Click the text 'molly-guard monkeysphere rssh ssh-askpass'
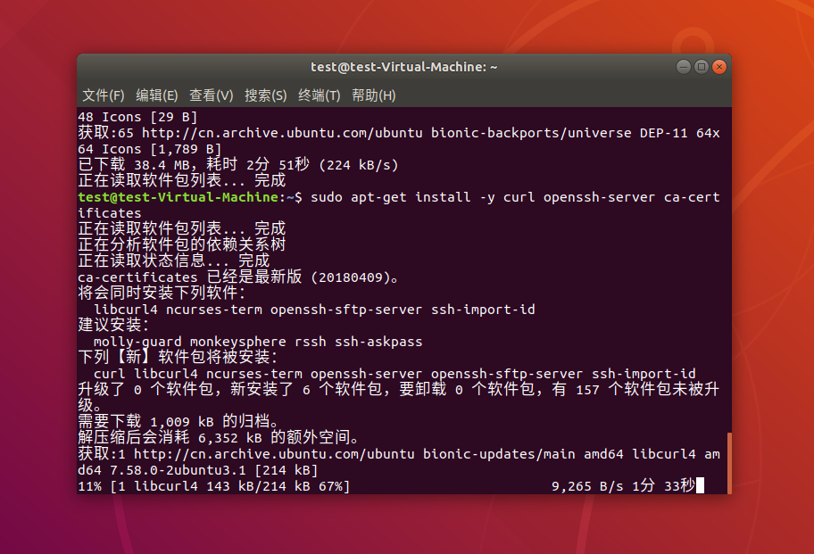The width and height of the screenshot is (814, 554). point(258,342)
